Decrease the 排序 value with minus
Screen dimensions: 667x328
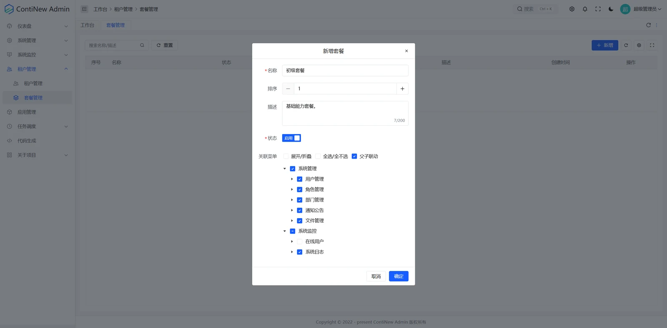[x=288, y=89]
